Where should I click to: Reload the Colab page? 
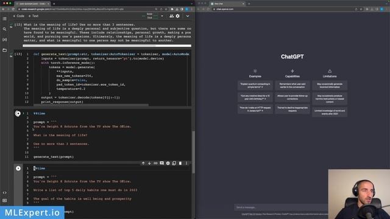click(x=13, y=9)
